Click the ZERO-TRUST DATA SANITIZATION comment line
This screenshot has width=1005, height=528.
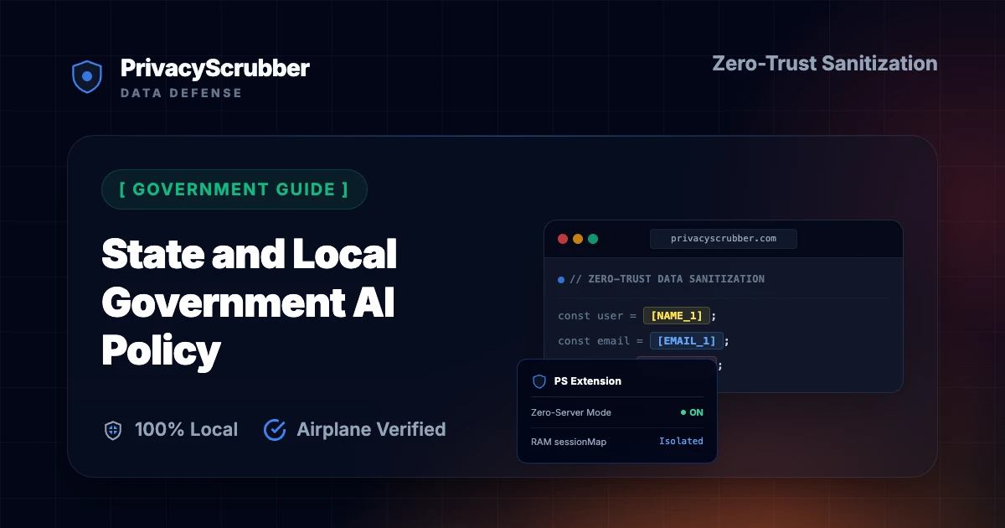[667, 279]
